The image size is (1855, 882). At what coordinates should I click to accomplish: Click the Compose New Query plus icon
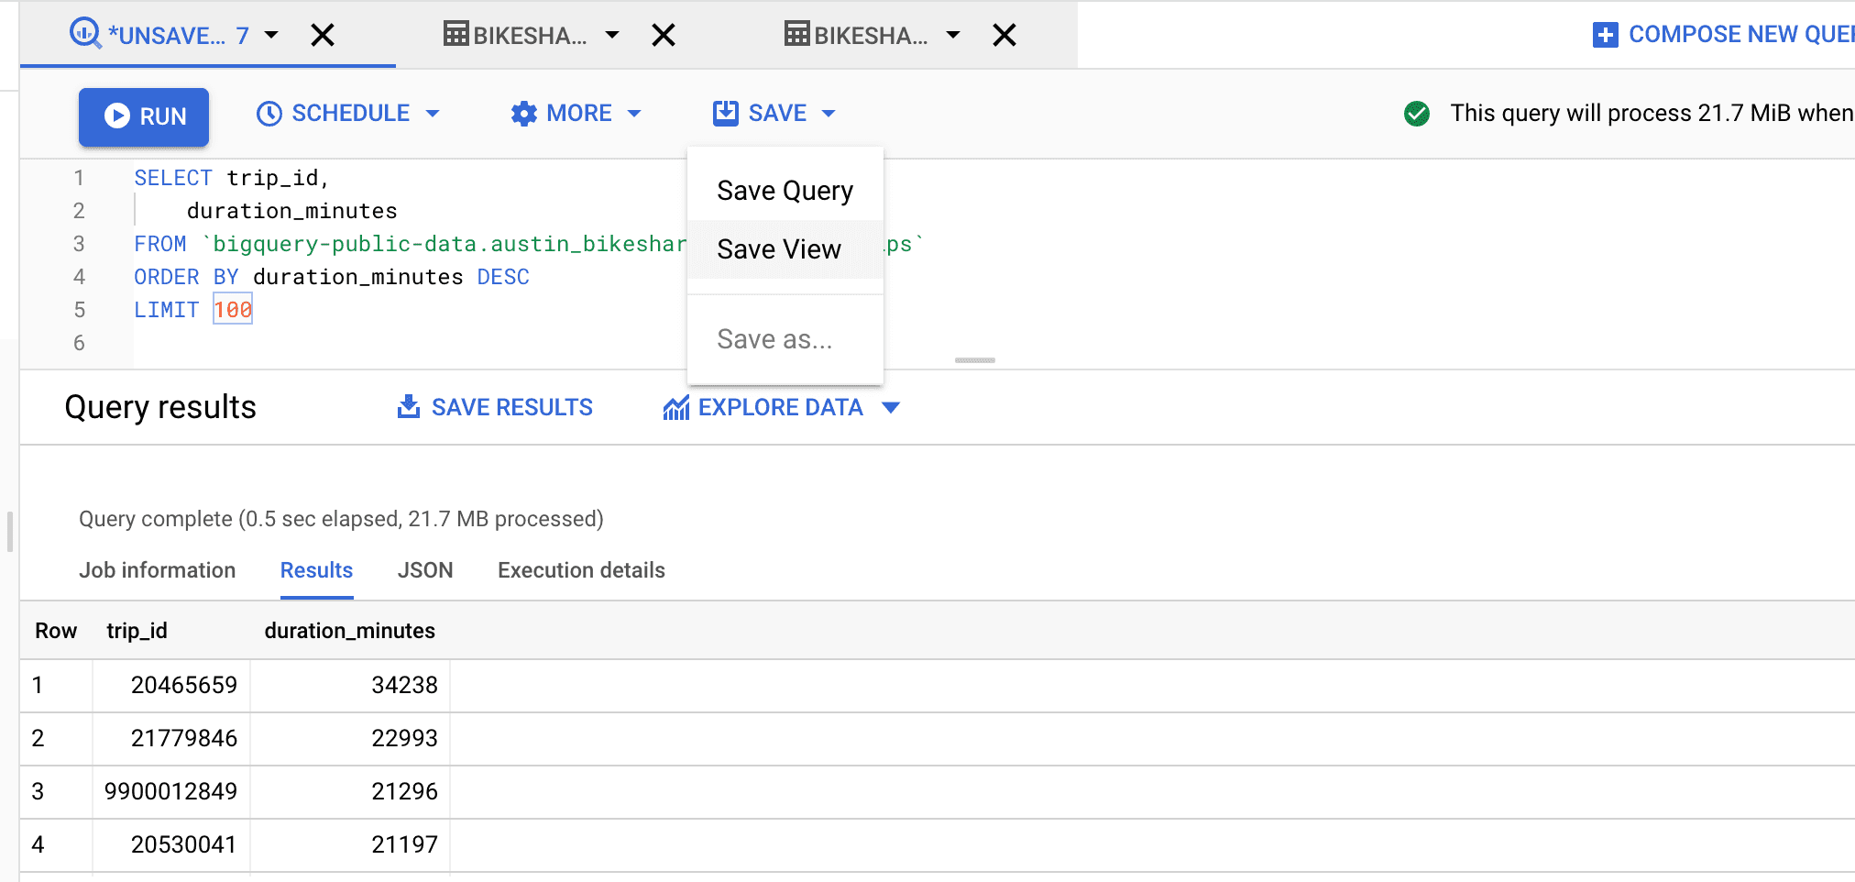1605,35
